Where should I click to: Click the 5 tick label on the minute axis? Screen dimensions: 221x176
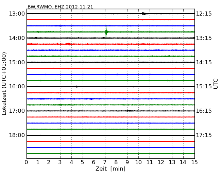pyautogui.click(x=83, y=162)
